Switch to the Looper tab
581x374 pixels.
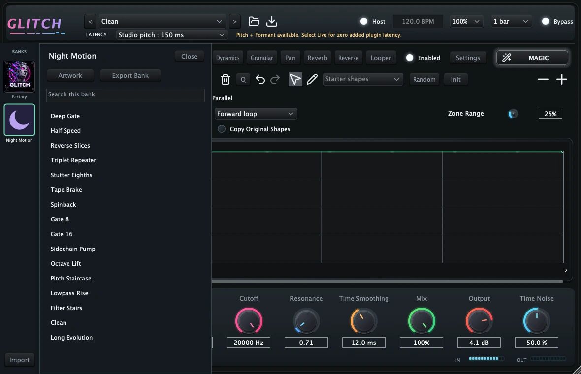pos(381,58)
